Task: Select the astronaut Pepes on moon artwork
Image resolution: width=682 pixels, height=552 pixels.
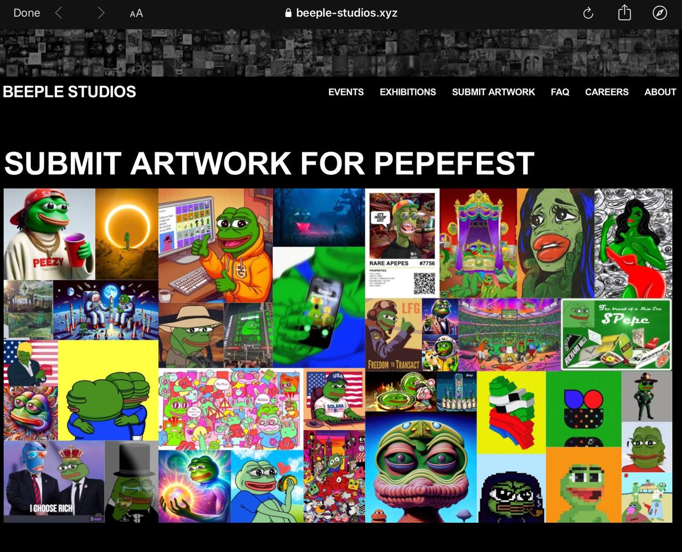Action: [x=105, y=310]
